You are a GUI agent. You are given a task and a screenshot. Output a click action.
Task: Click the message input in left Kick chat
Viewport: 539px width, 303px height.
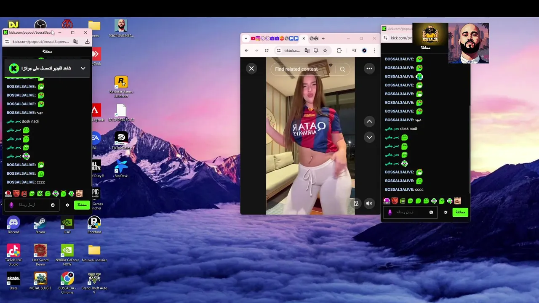coord(33,205)
